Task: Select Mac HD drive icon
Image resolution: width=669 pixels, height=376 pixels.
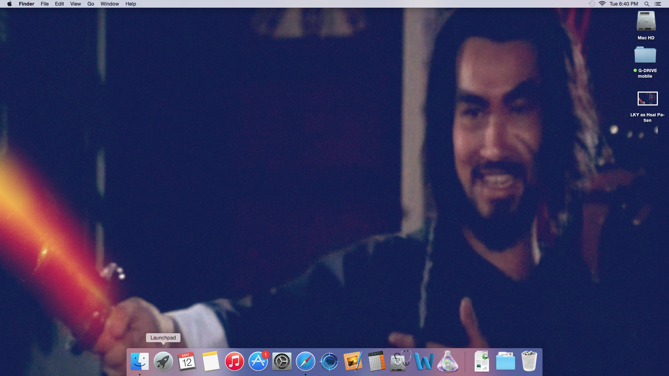Action: point(646,21)
